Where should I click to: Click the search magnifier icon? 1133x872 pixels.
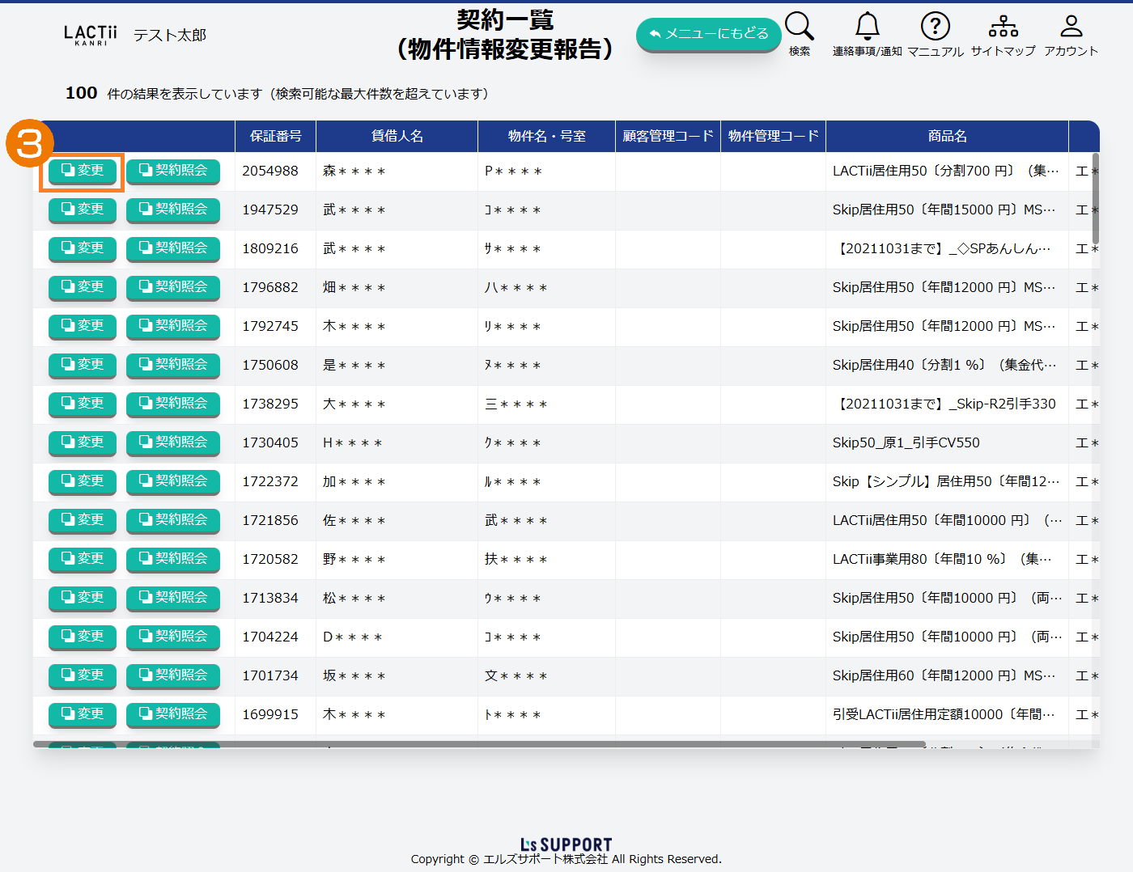tap(799, 27)
